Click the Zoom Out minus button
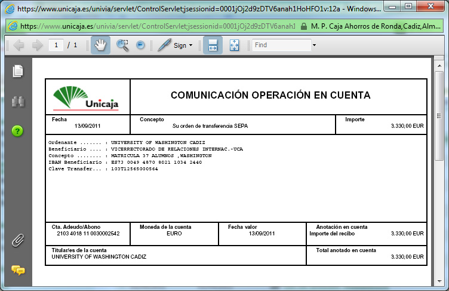This screenshot has width=449, height=291. click(140, 45)
